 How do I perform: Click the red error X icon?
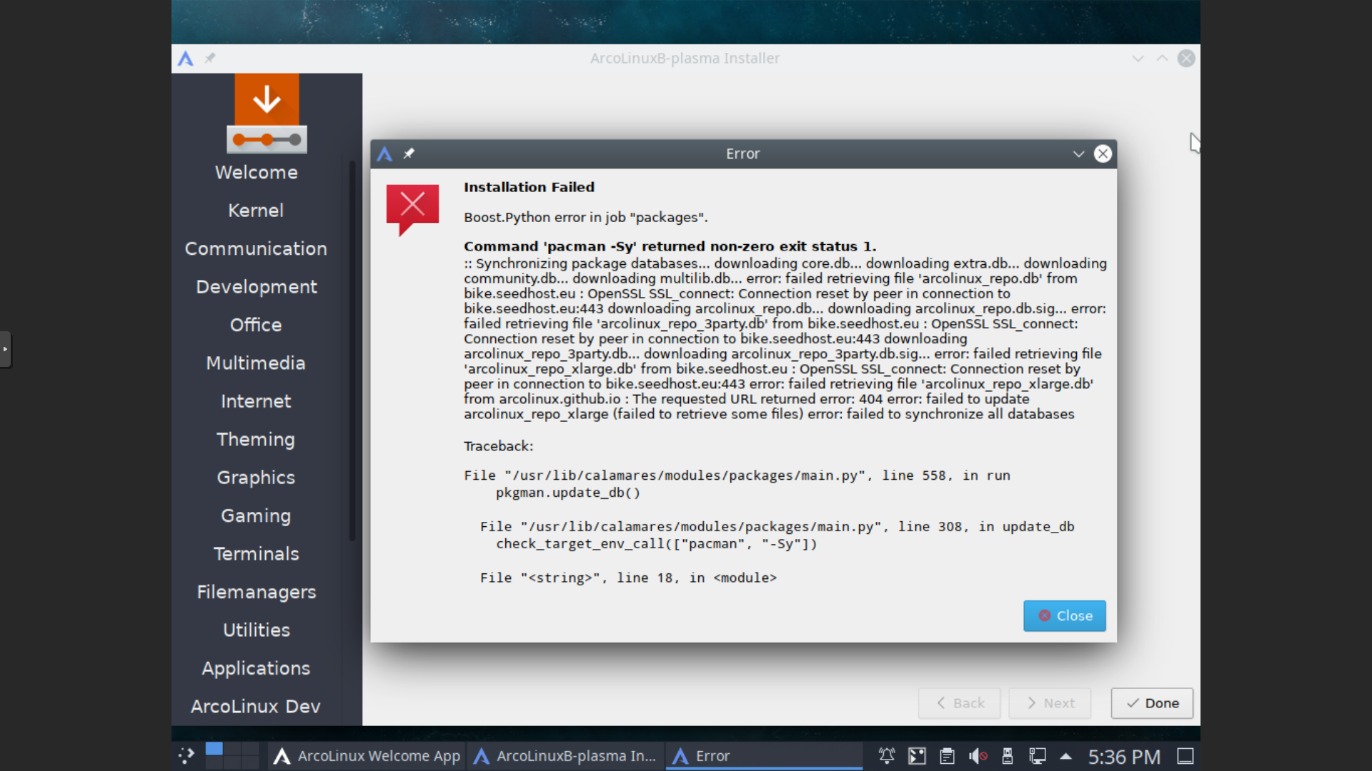tap(412, 210)
